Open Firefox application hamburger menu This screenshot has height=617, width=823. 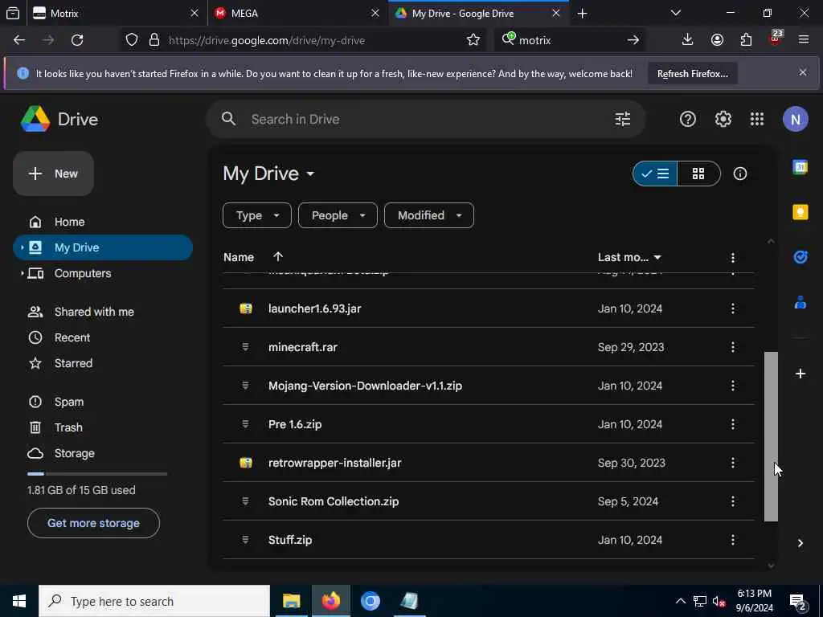[x=803, y=40]
